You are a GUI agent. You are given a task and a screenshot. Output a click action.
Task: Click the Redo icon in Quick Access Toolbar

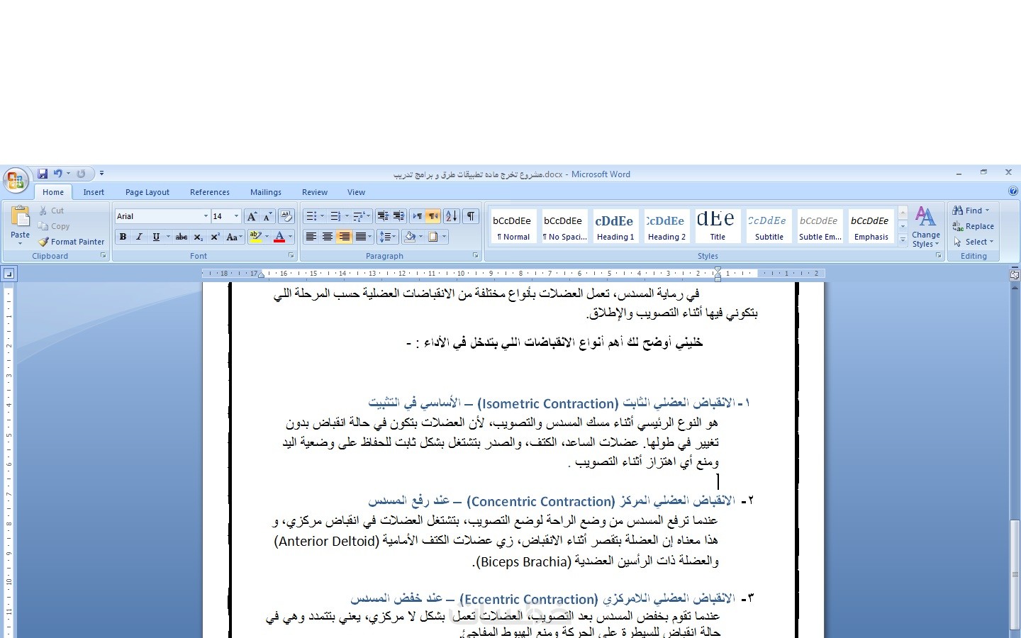click(81, 174)
